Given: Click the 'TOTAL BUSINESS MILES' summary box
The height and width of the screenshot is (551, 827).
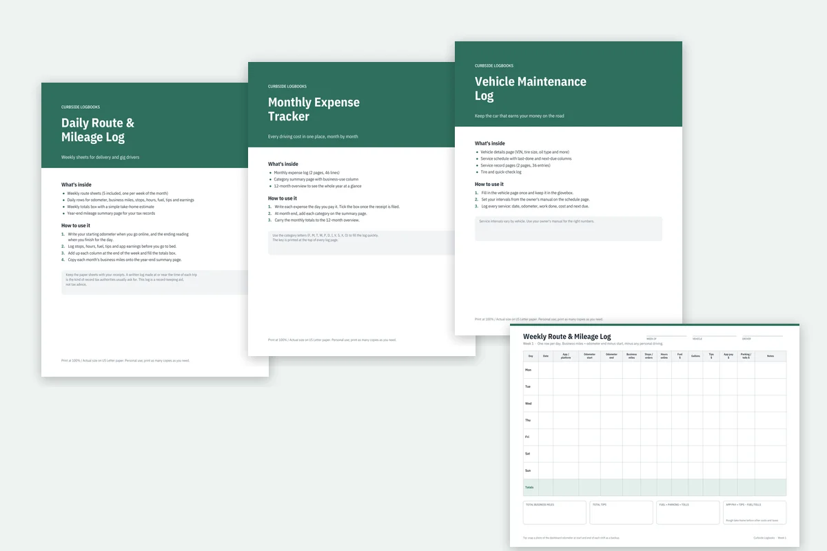Looking at the screenshot, I should tap(555, 512).
